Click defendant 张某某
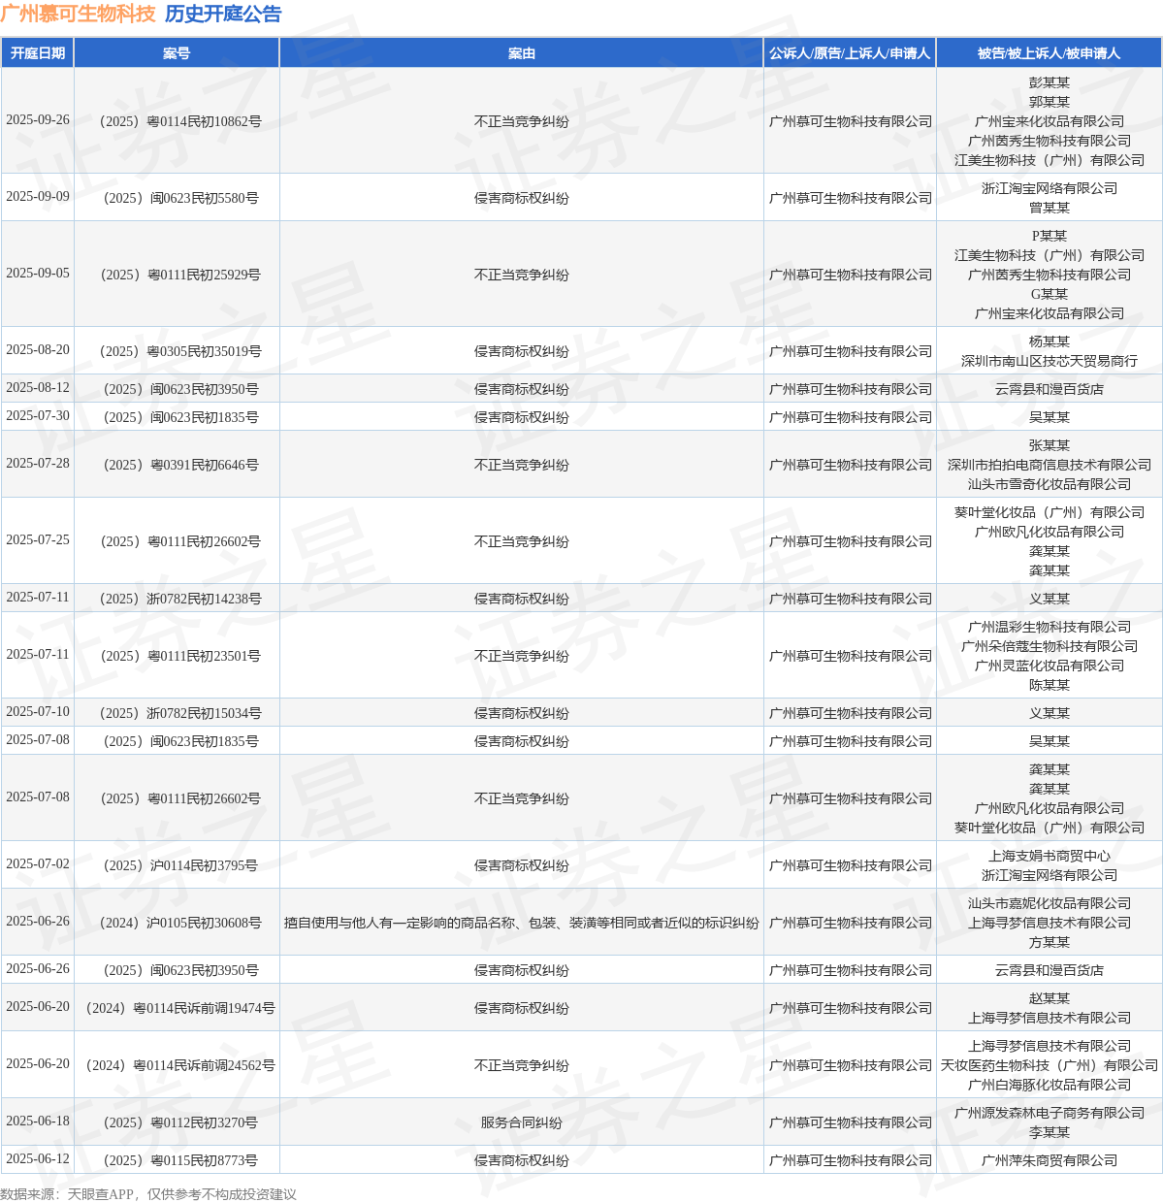Image resolution: width=1163 pixels, height=1203 pixels. click(1050, 445)
